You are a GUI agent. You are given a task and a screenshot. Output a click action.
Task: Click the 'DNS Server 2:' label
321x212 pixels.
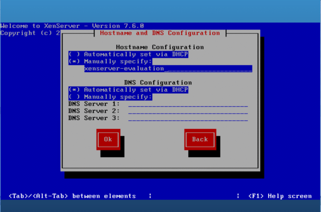(x=94, y=111)
